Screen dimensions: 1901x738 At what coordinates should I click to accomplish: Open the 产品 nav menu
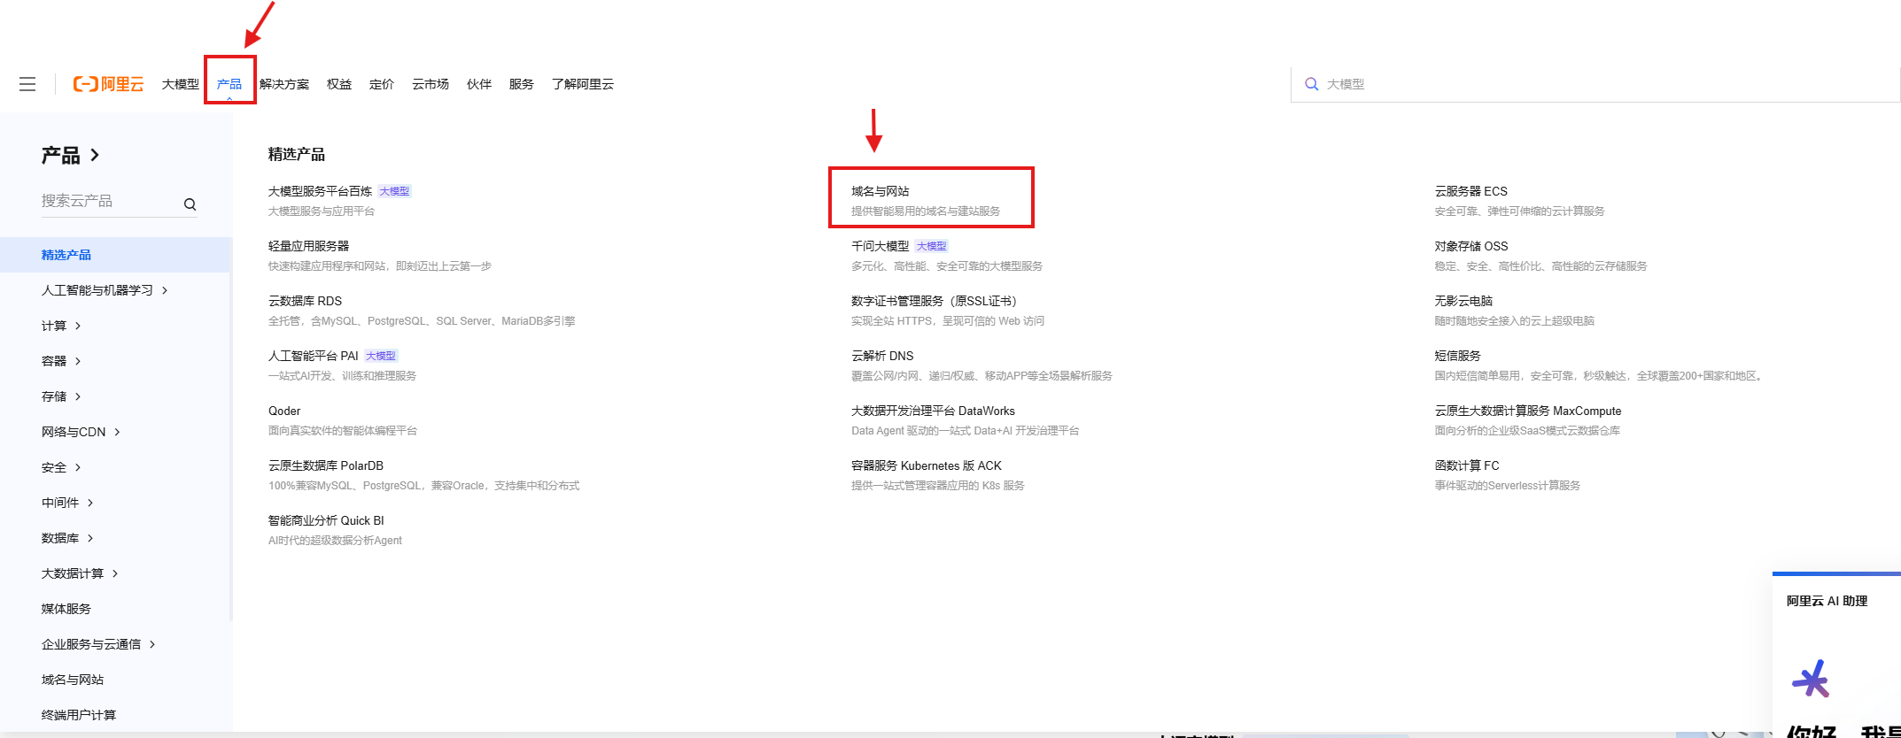click(x=229, y=84)
